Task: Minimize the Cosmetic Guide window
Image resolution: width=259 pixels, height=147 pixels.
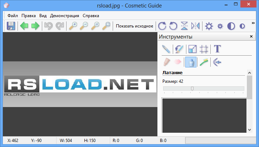Action: (x=226, y=4)
